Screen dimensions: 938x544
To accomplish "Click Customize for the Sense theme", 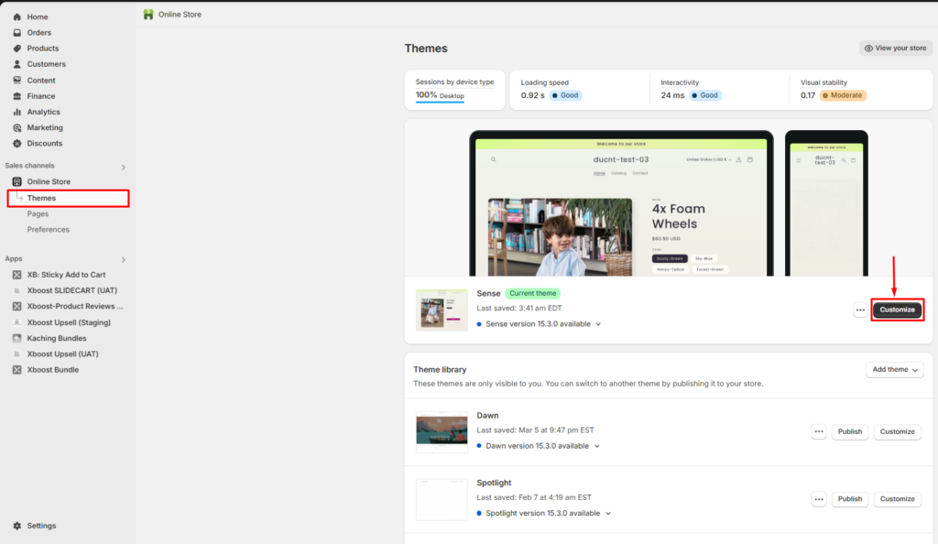I will (897, 310).
